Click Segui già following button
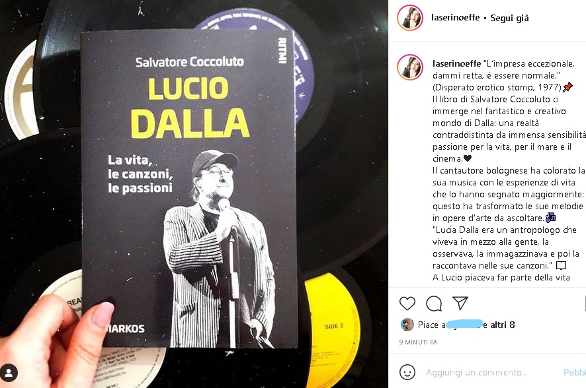The height and width of the screenshot is (388, 586). point(509,18)
